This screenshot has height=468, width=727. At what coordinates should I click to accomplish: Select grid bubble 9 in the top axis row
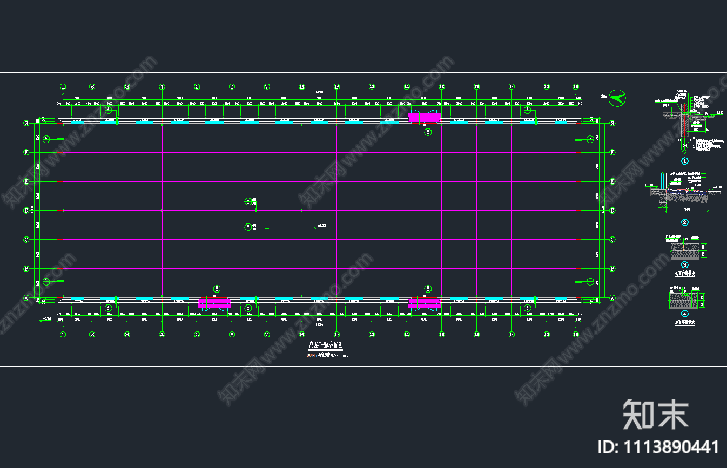coord(336,86)
